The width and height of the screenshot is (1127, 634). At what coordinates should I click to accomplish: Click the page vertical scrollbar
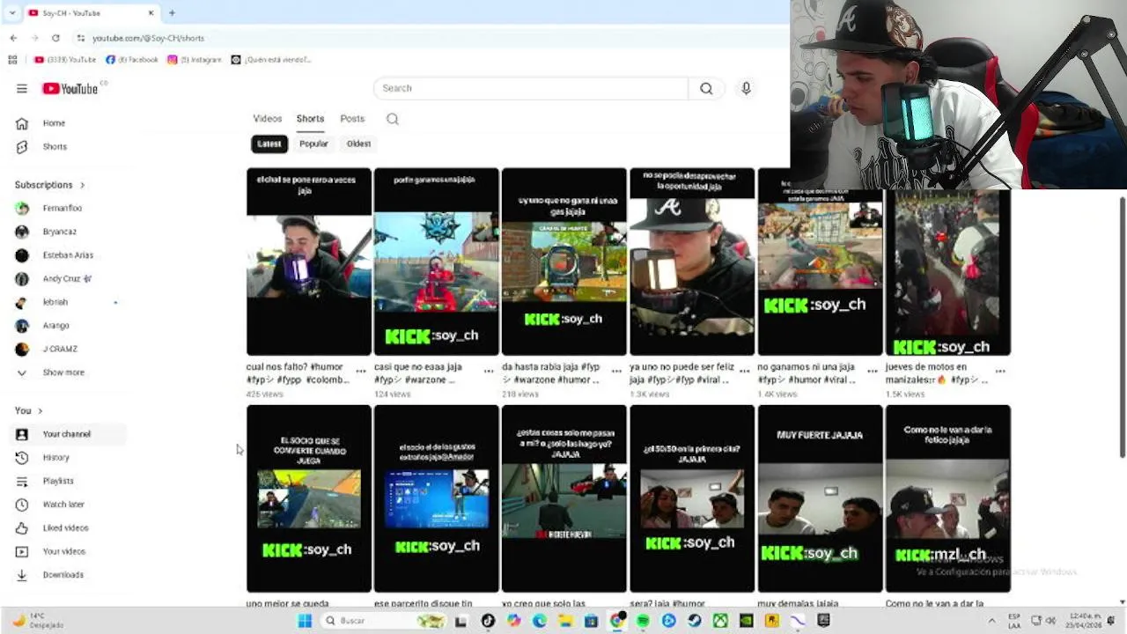point(1122,326)
